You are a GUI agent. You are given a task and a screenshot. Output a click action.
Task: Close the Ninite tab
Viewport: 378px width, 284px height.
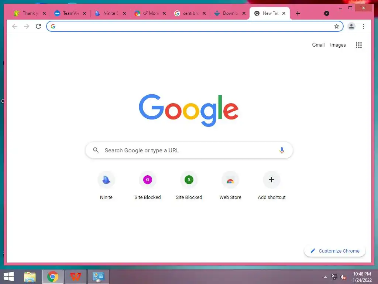pos(124,13)
